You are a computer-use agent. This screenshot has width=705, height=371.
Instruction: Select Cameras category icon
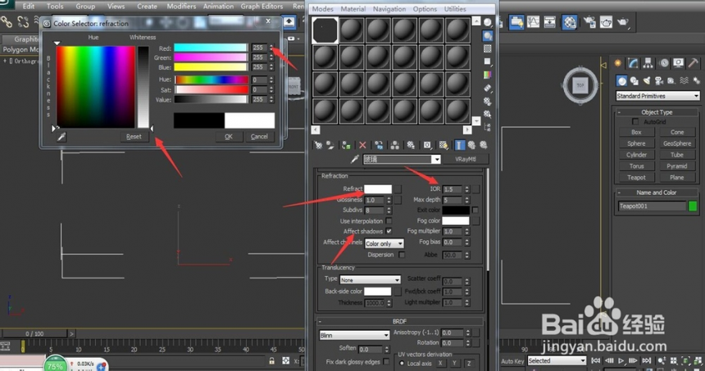(659, 81)
